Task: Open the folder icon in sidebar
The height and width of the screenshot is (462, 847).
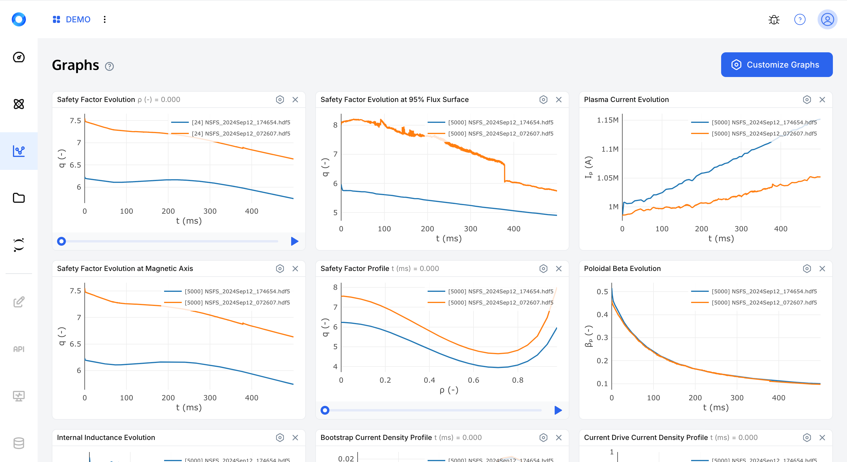Action: (19, 198)
